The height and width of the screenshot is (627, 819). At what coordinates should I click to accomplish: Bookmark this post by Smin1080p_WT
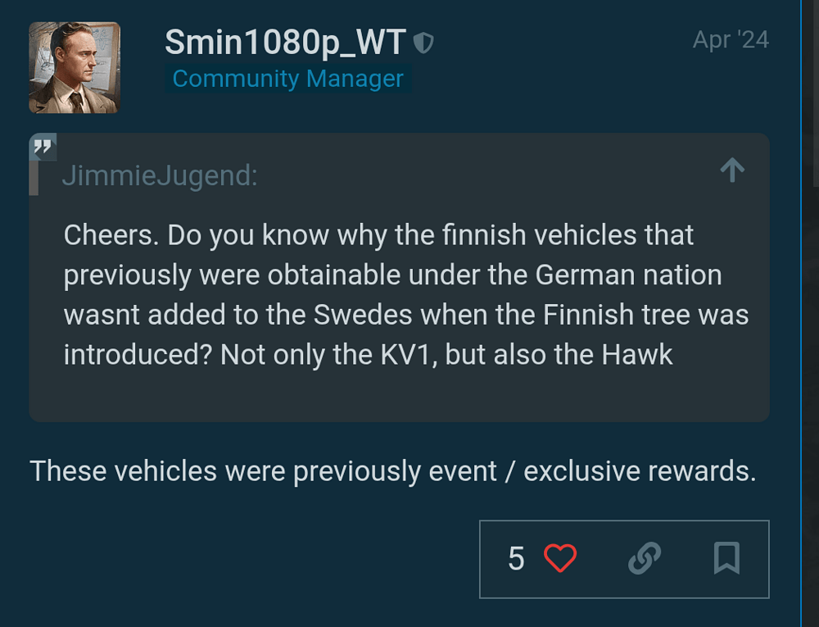tap(726, 558)
